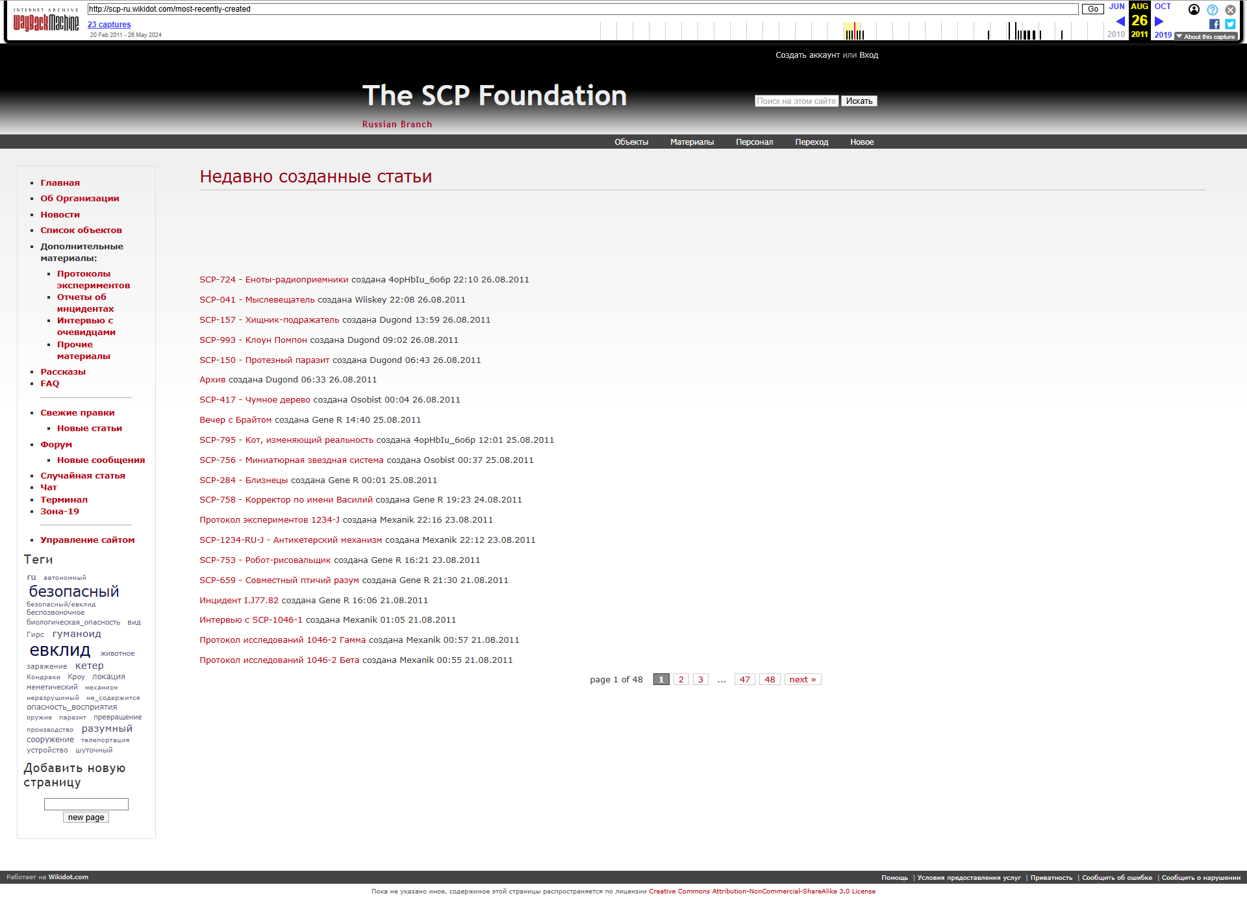The height and width of the screenshot is (898, 1247).
Task: Close the Wayback toolbar with the X icon
Action: tap(1230, 10)
